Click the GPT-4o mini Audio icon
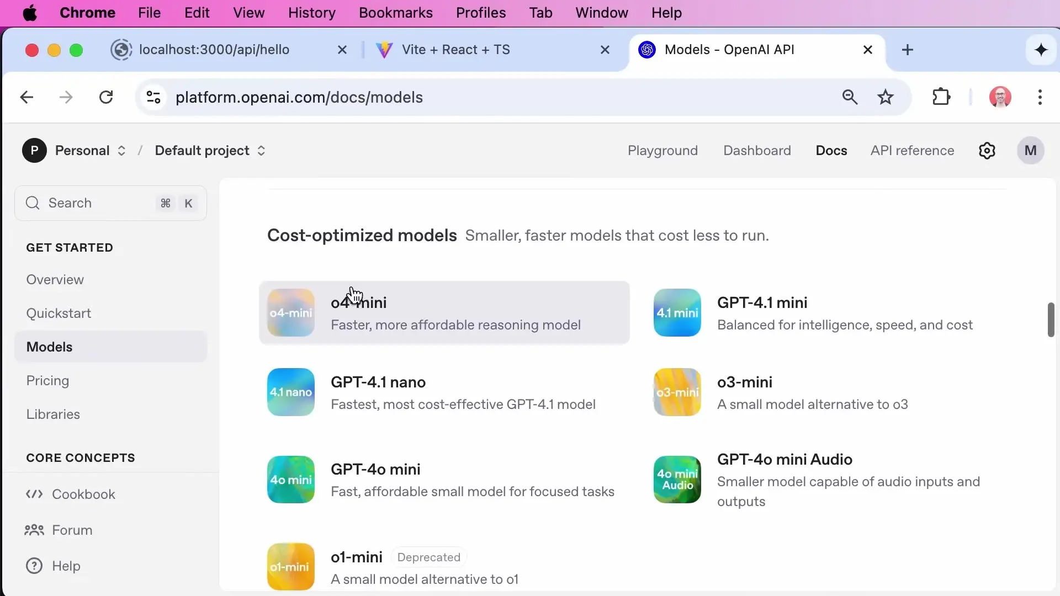1060x596 pixels. click(x=677, y=479)
